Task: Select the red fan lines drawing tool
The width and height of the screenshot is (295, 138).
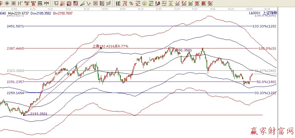Action: [62, 3]
